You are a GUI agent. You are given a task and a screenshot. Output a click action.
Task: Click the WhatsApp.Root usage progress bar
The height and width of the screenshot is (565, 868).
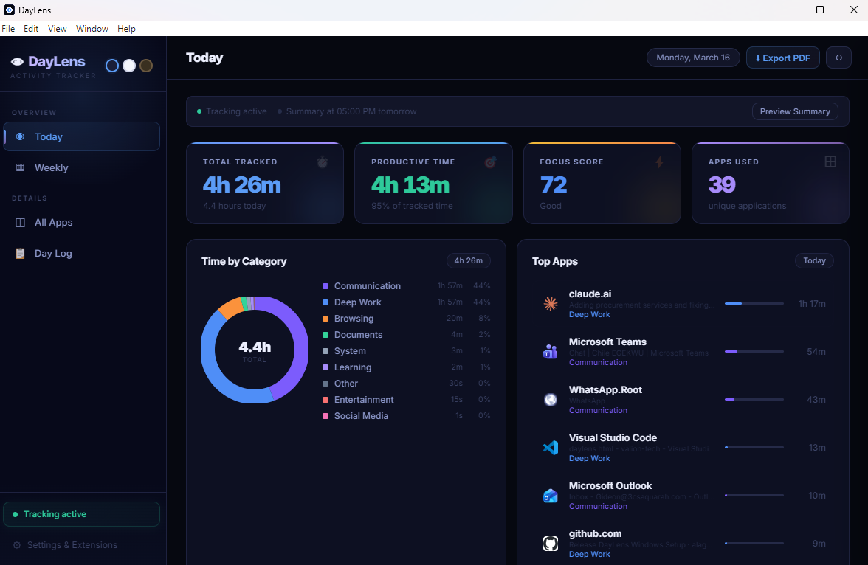[754, 400]
